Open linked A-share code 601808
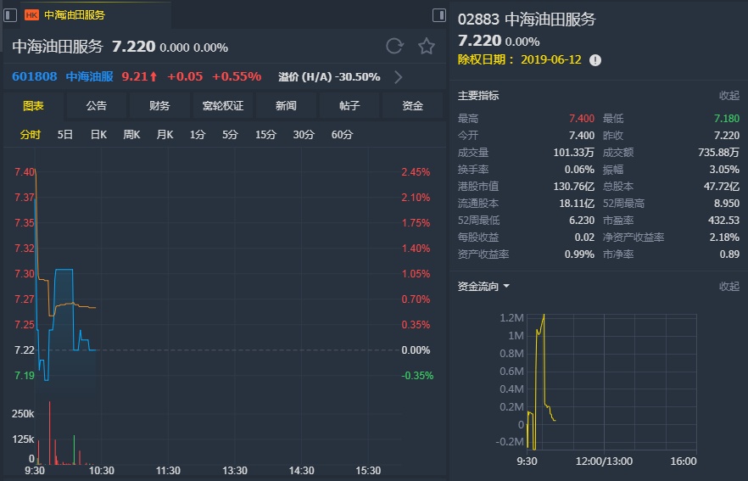Viewport: 748px width, 481px height. pos(35,76)
